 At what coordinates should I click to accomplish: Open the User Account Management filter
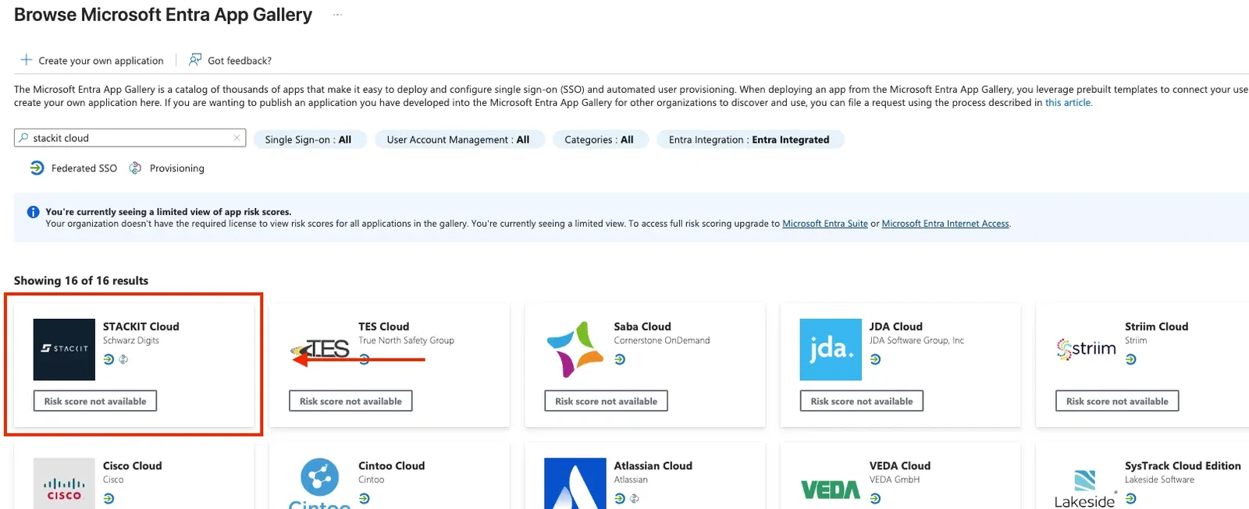(459, 140)
